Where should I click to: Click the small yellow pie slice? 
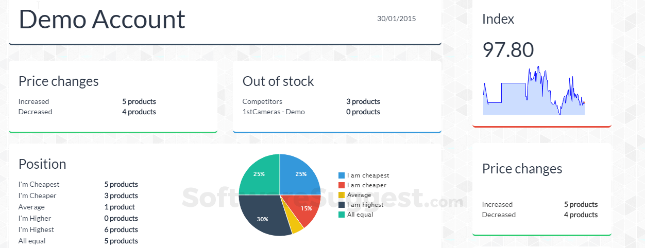click(x=297, y=225)
